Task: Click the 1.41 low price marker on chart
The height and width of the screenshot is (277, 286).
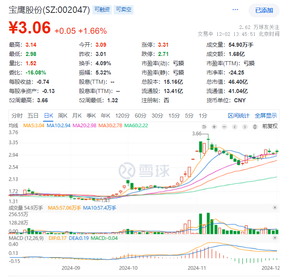Action: (105, 201)
